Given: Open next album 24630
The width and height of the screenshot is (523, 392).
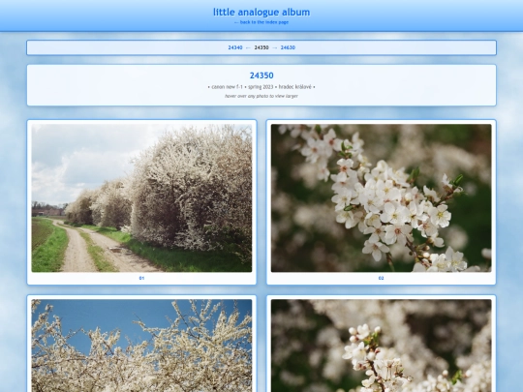Looking at the screenshot, I should pos(288,47).
